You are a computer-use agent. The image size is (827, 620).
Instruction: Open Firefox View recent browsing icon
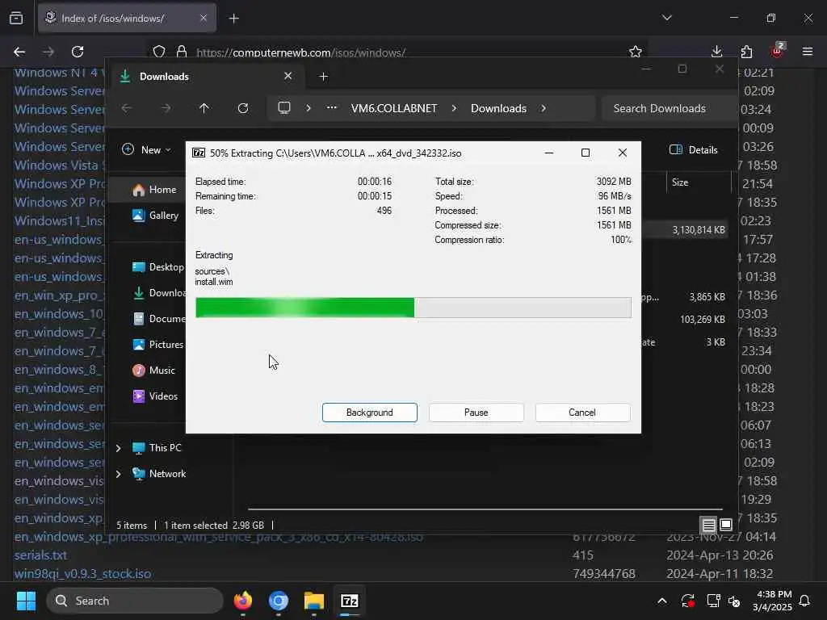(x=16, y=18)
